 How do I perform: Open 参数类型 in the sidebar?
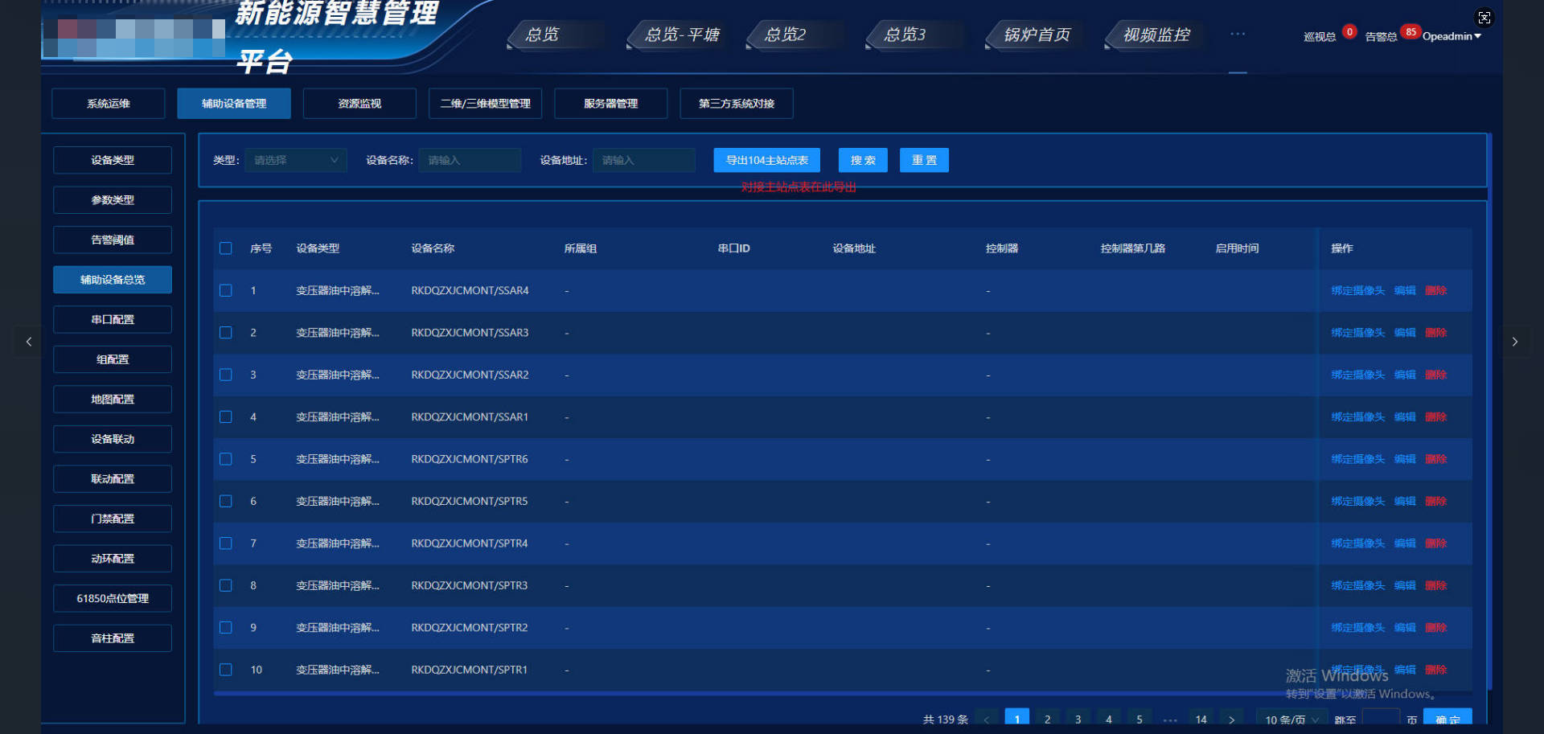[113, 200]
